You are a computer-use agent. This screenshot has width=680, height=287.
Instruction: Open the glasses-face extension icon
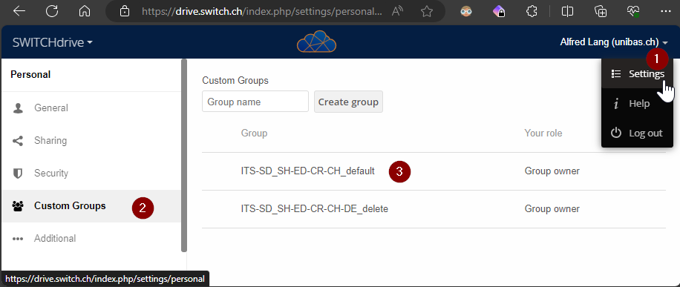[x=466, y=12]
